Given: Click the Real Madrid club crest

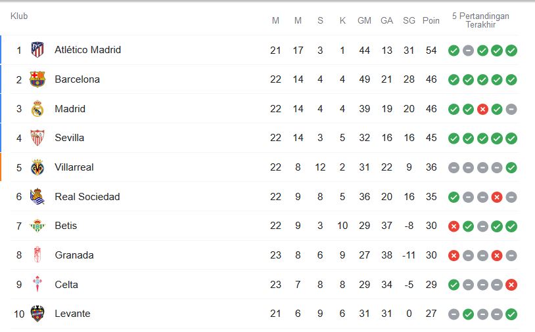Looking at the screenshot, I should [x=37, y=109].
